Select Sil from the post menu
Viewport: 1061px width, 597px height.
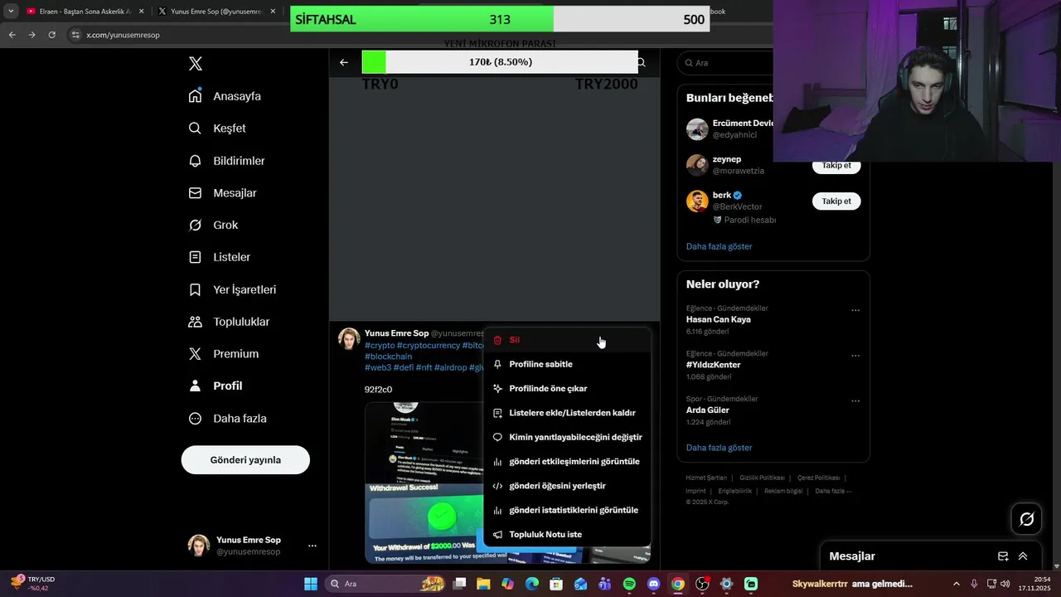pyautogui.click(x=567, y=340)
